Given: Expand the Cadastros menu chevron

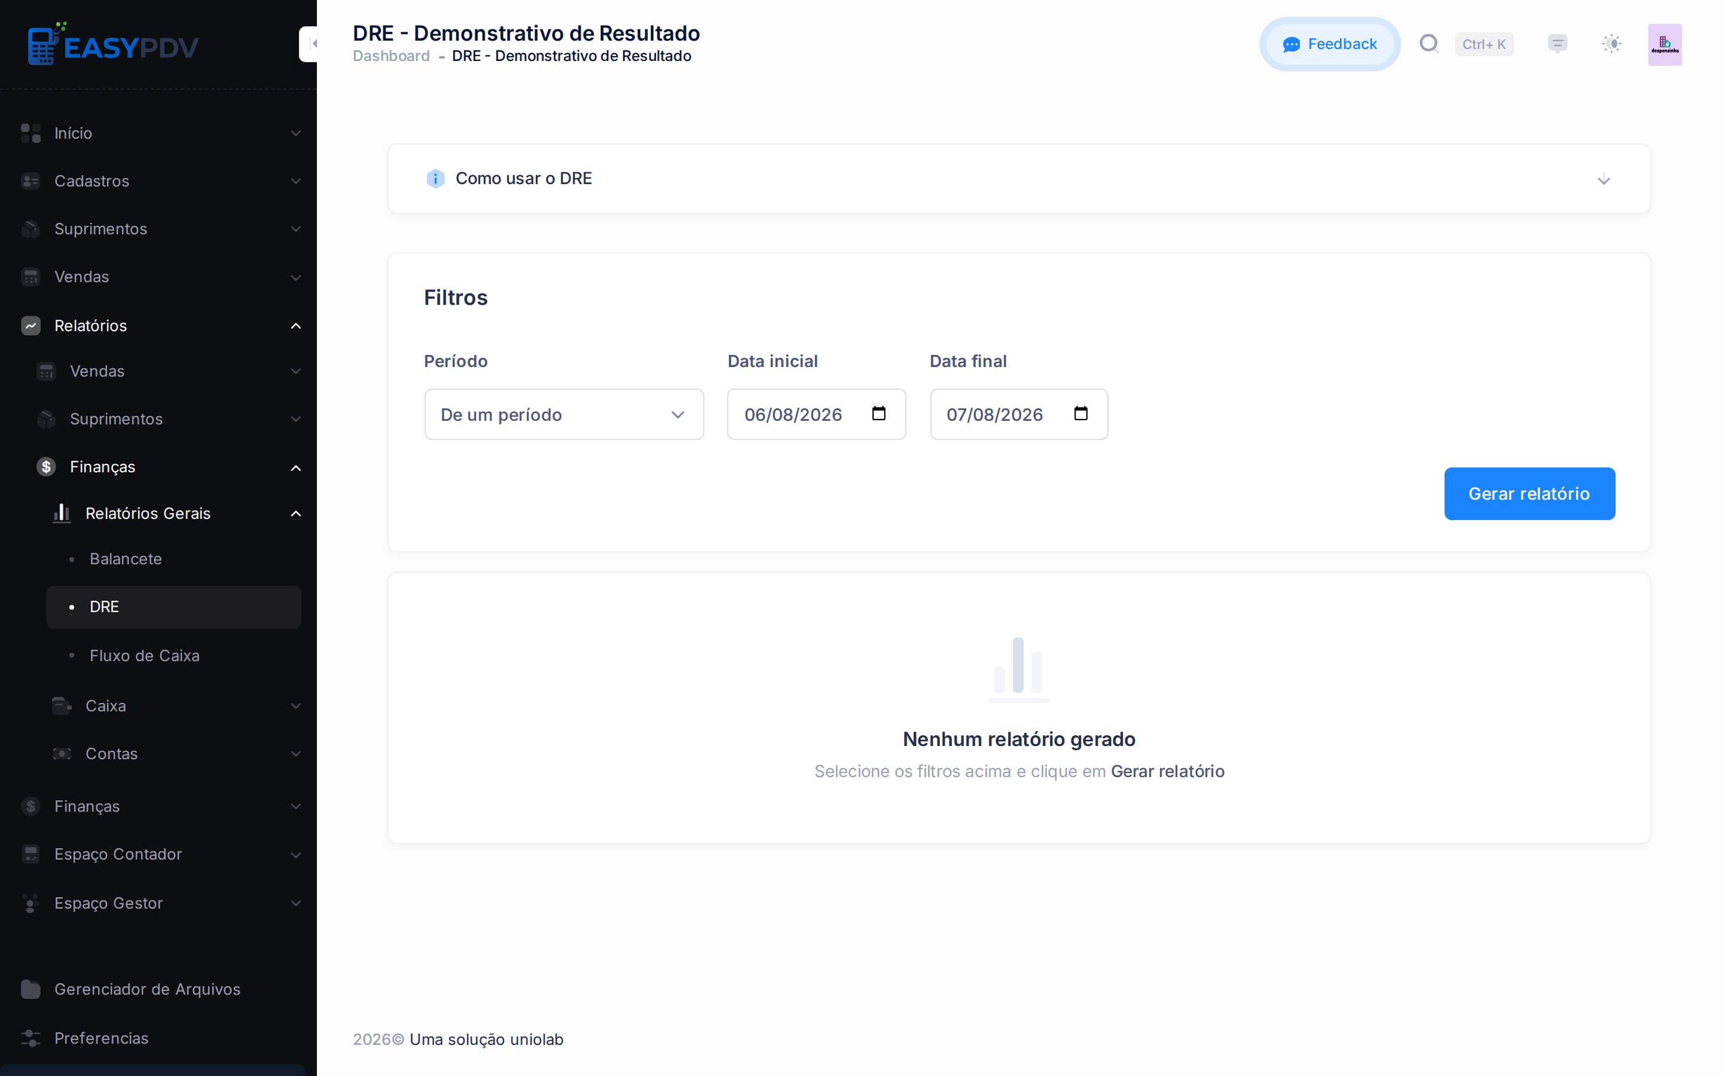Looking at the screenshot, I should pos(296,181).
